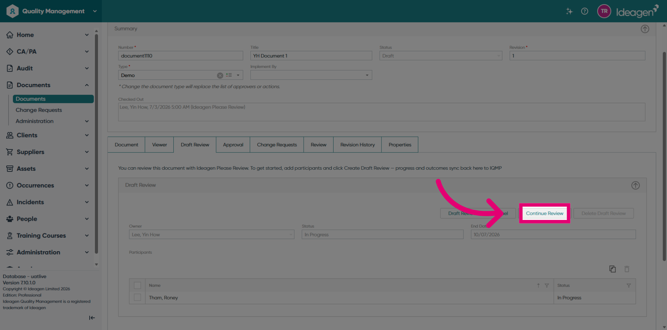Click the Tham, Roney participant name
The image size is (667, 330).
[x=163, y=298]
